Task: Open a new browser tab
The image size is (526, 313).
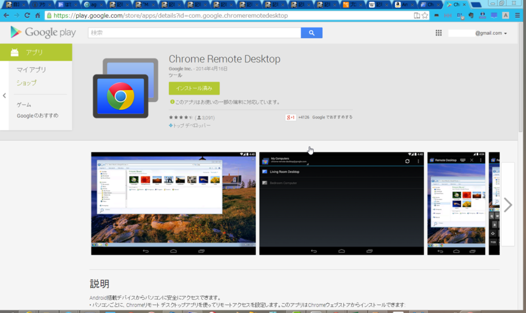Action: coord(475,5)
